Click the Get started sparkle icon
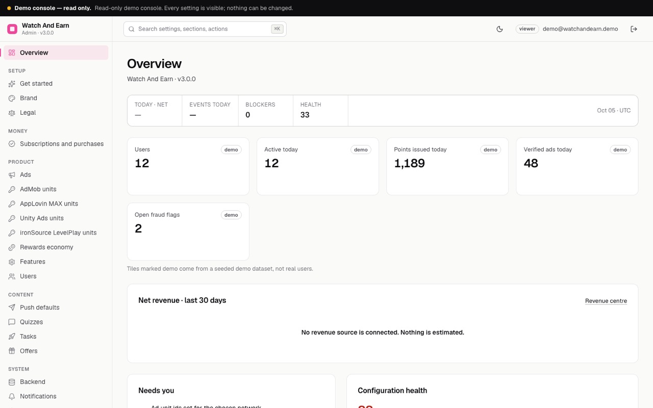The width and height of the screenshot is (653, 408). (12, 84)
